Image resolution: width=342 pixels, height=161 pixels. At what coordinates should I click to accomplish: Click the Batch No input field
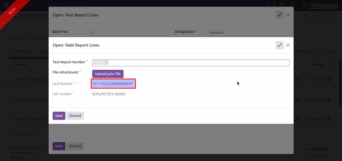click(128, 32)
